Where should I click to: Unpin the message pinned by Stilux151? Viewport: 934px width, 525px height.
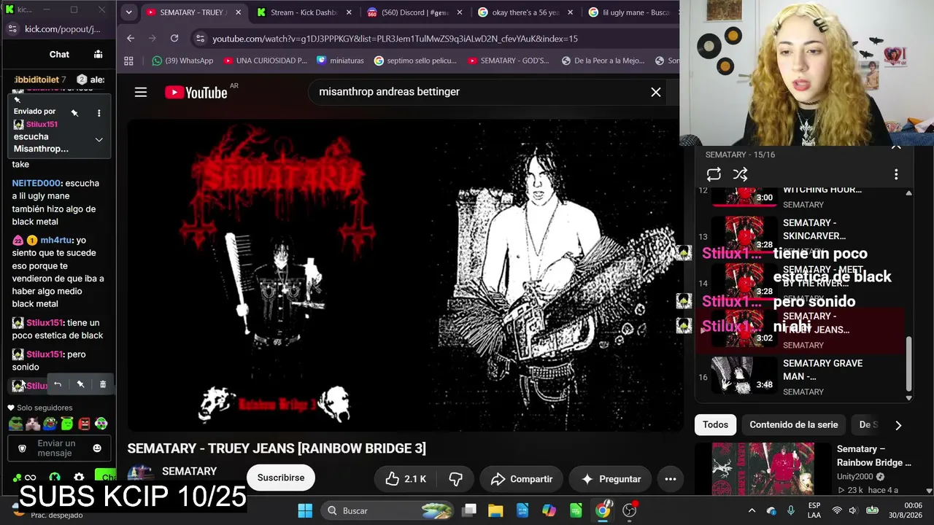coord(74,113)
